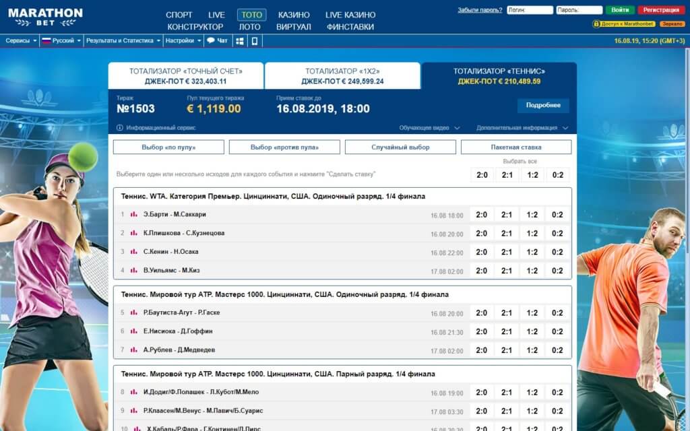690x431 pixels.
Task: Click the Windows app icon in toolbar
Action: tap(239, 40)
